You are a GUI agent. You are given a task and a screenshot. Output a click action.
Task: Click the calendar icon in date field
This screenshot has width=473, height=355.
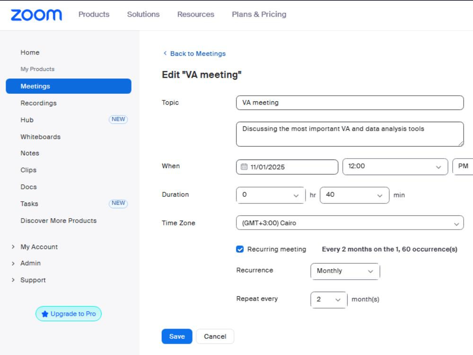tap(244, 167)
